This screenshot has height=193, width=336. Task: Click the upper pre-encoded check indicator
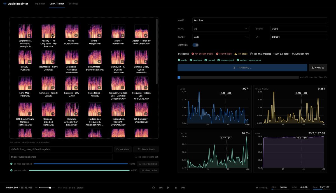coord(226,60)
